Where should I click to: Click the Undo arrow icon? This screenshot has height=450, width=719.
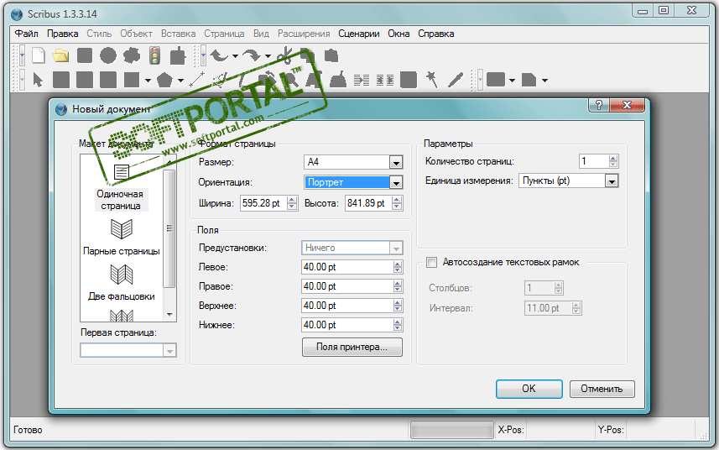pos(219,56)
